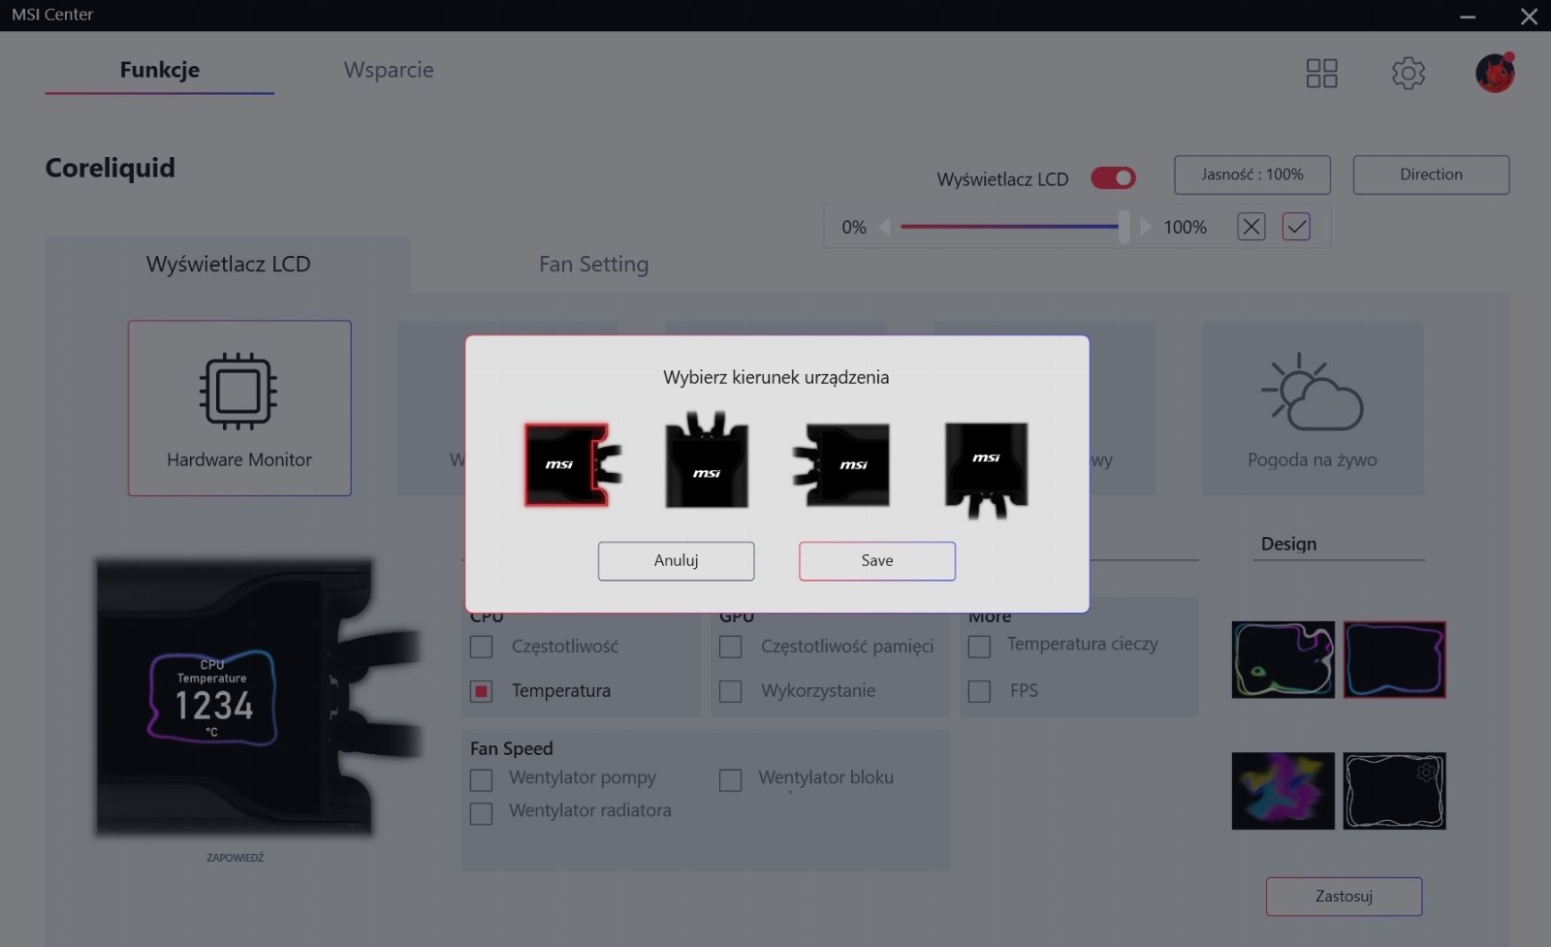The image size is (1551, 947).
Task: Click the Design section heading
Action: (x=1288, y=544)
